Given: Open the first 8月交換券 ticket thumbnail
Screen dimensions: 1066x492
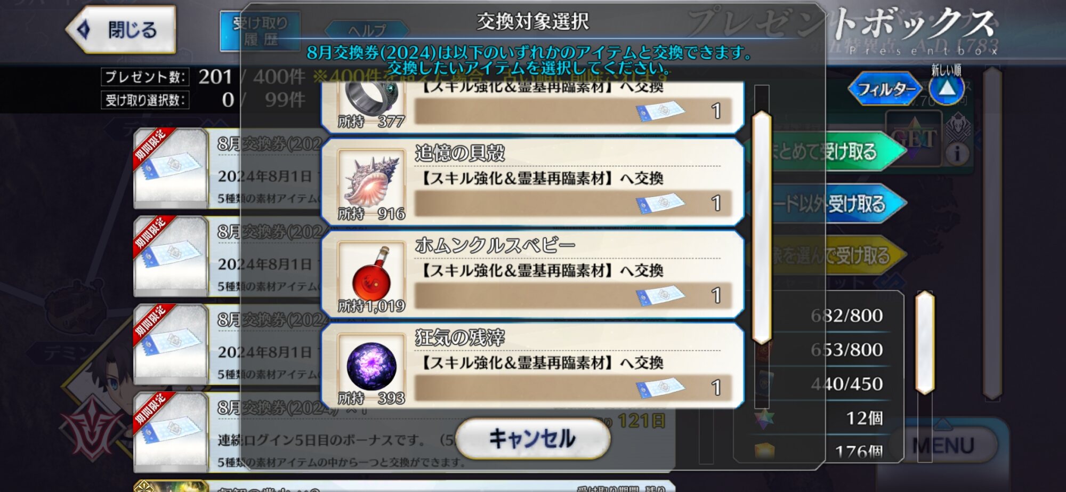Looking at the screenshot, I should [171, 168].
